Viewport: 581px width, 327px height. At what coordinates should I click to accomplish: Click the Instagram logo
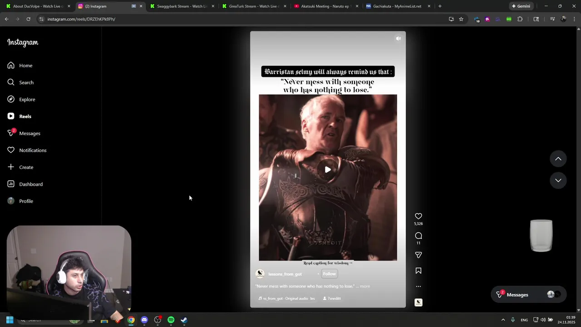coord(23,42)
